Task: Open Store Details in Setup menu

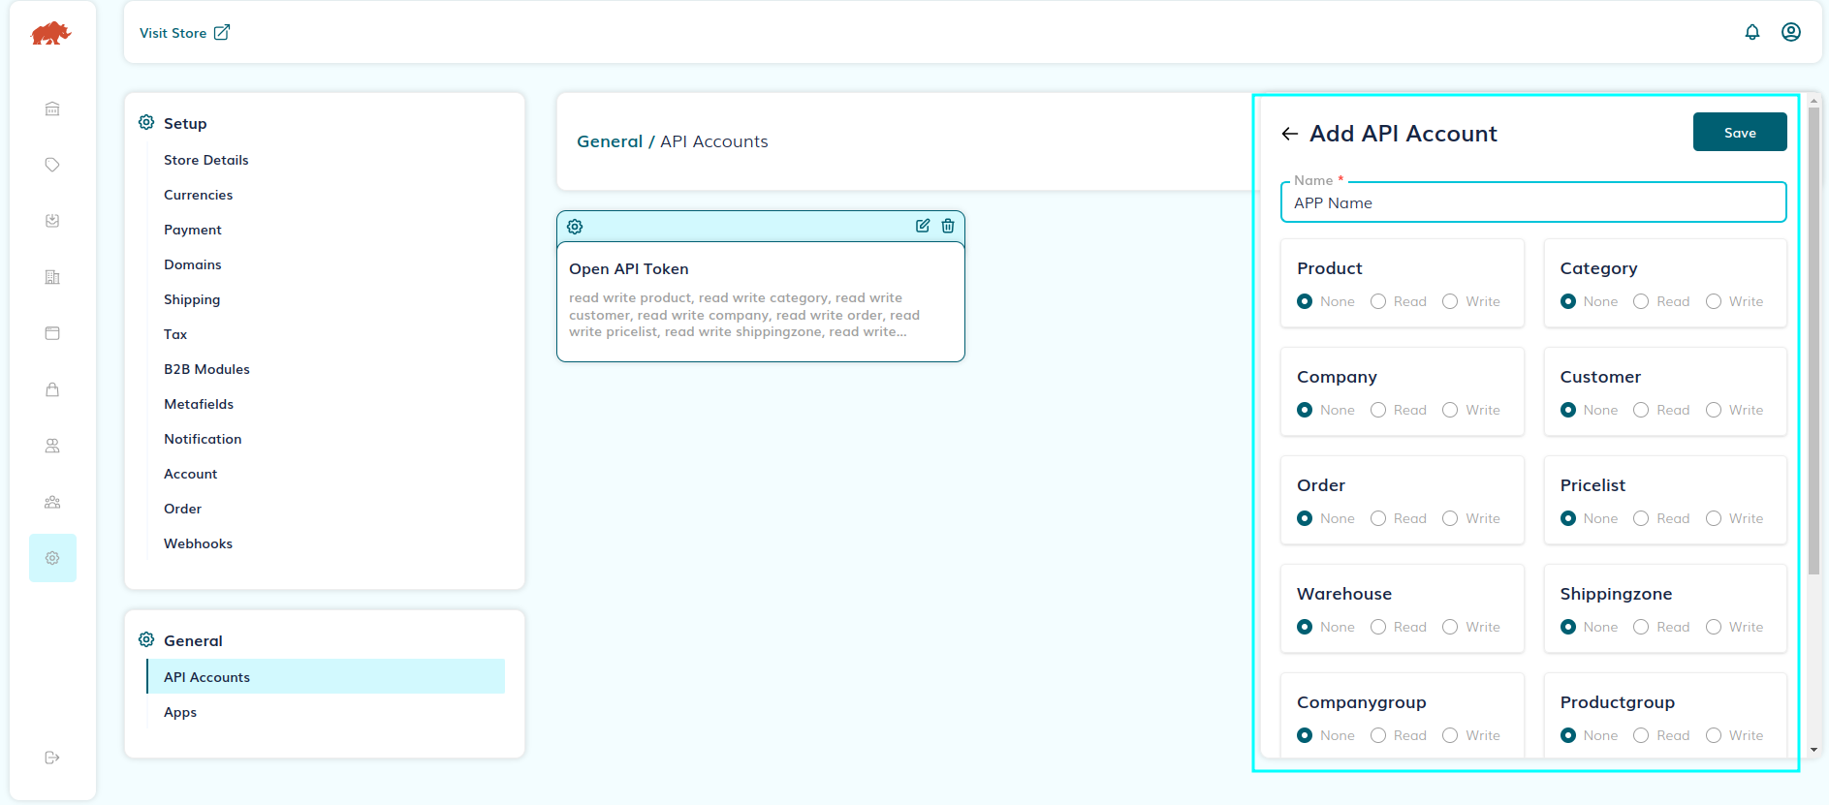Action: (205, 160)
